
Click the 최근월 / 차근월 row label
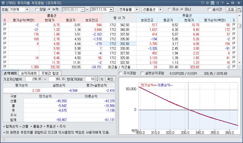tap(119, 67)
